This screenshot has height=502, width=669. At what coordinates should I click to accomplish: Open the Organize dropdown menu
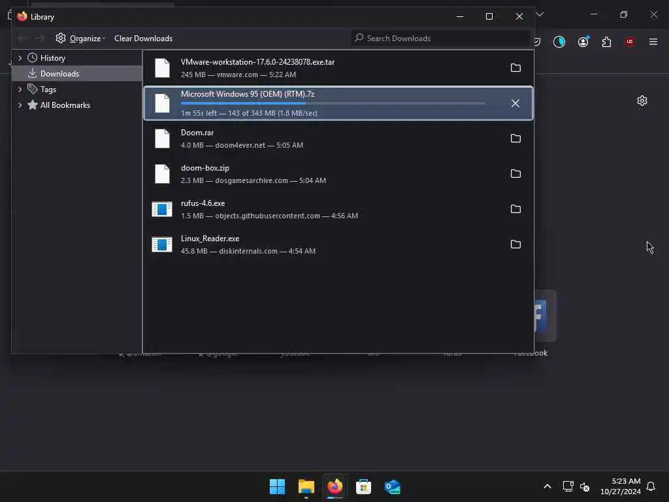click(x=80, y=39)
